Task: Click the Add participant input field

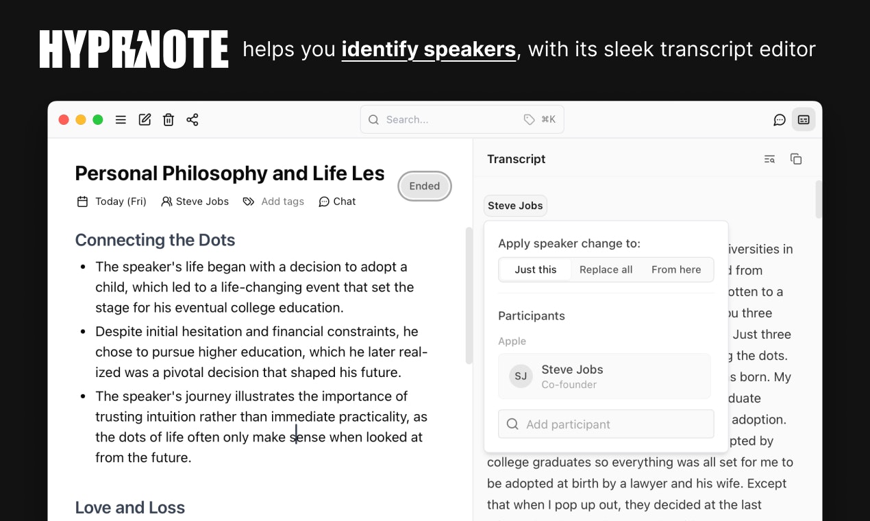Action: 606,424
